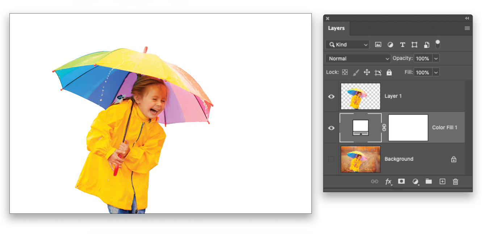Collapse the panel with double arrows
The height and width of the screenshot is (234, 482).
pos(466,18)
